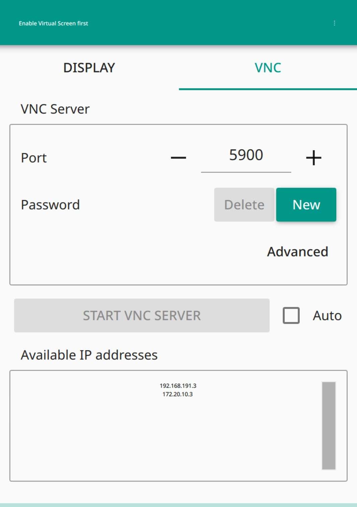Select the VNC tab

pyautogui.click(x=268, y=68)
